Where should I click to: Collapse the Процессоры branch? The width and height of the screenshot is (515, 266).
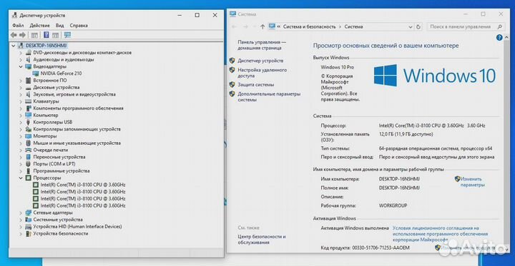point(21,178)
